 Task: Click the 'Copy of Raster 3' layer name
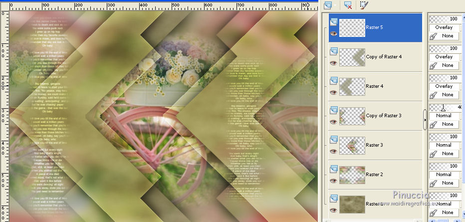(384, 116)
